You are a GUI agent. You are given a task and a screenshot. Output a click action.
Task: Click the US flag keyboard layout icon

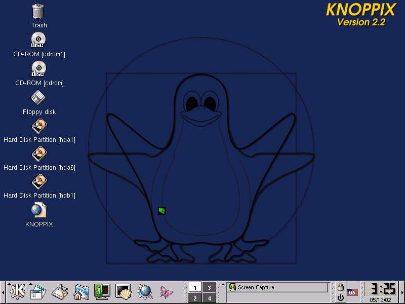pos(352,292)
